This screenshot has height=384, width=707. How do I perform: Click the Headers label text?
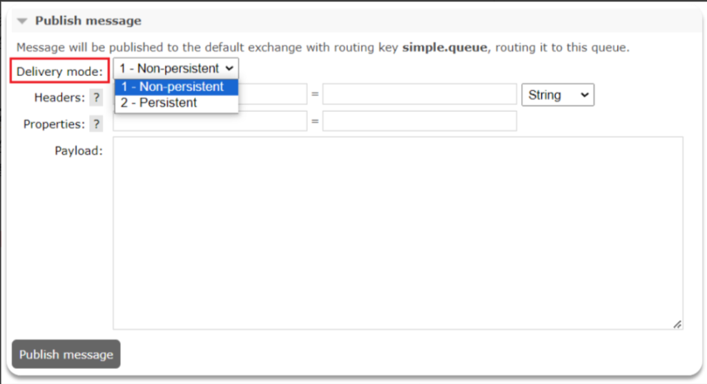coord(59,98)
